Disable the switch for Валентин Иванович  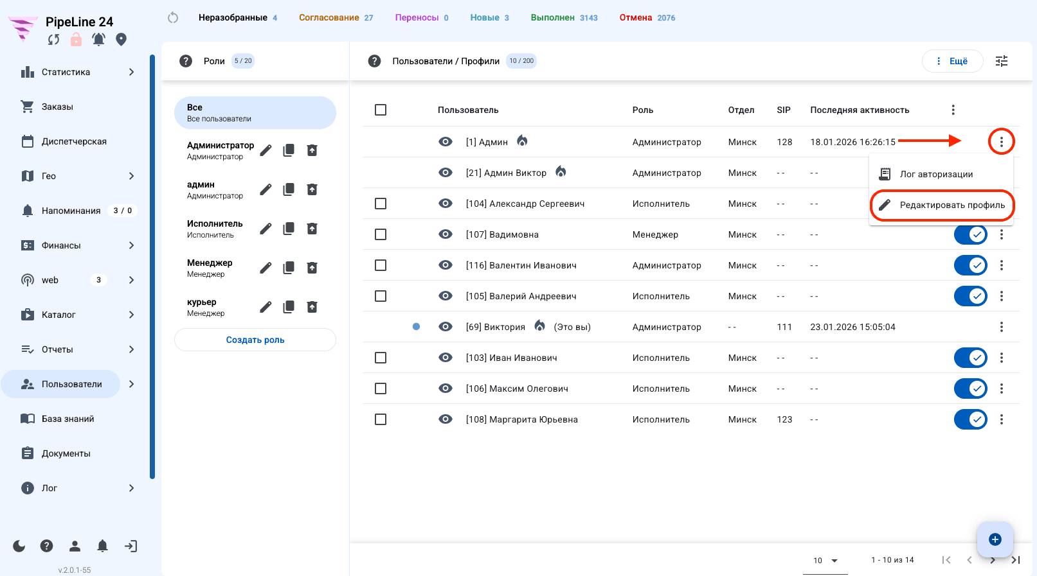[970, 265]
